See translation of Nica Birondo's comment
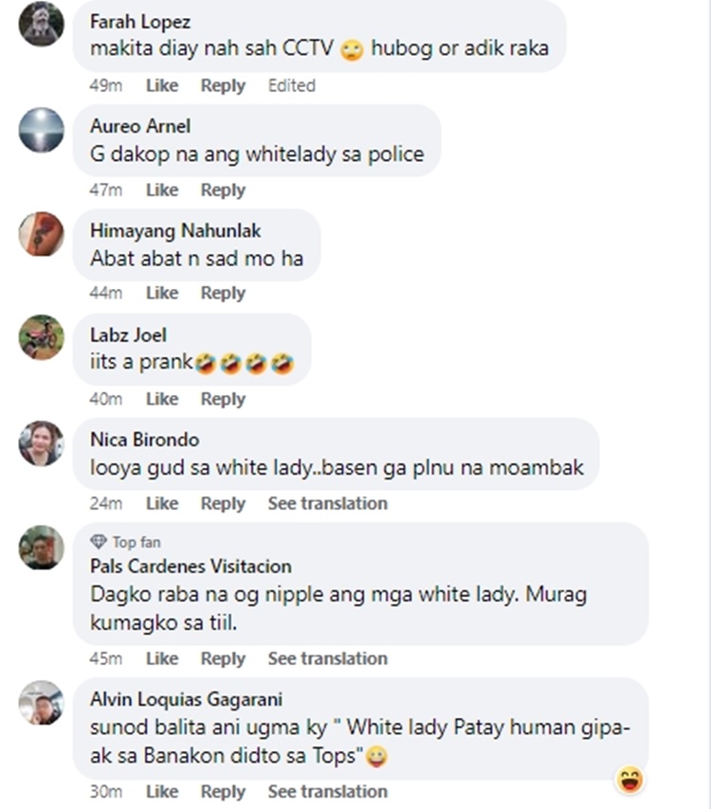Image resolution: width=711 pixels, height=809 pixels. (328, 503)
